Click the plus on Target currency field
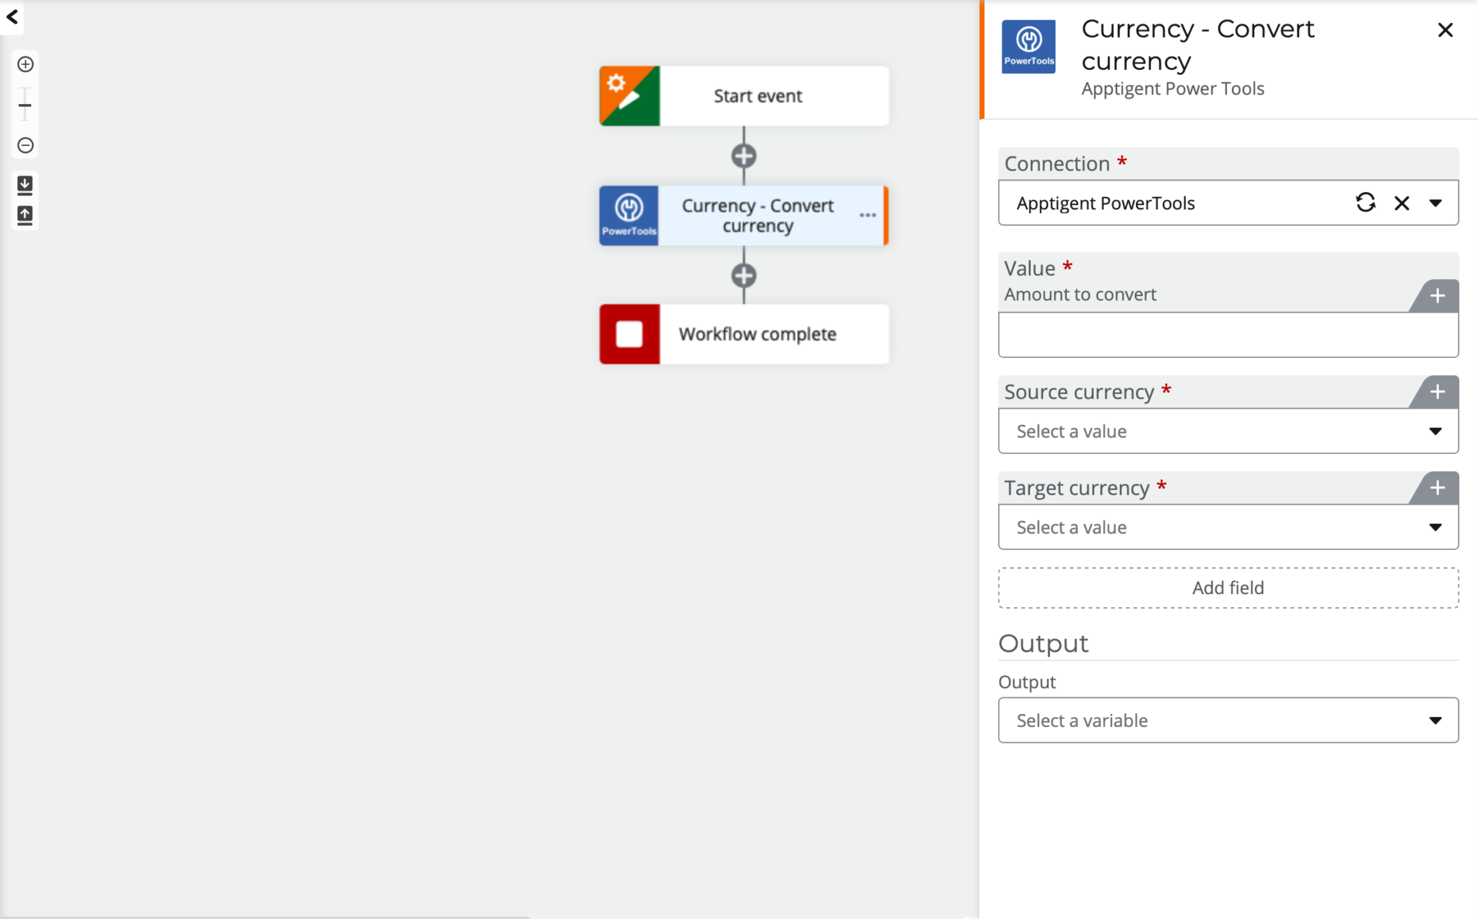1478x919 pixels. (x=1437, y=488)
